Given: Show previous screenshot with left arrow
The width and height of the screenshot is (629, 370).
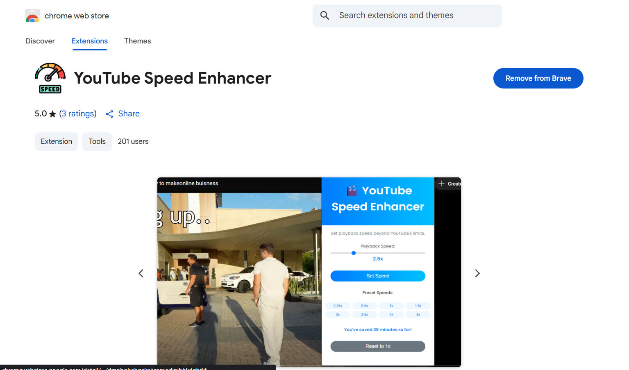Looking at the screenshot, I should [141, 273].
